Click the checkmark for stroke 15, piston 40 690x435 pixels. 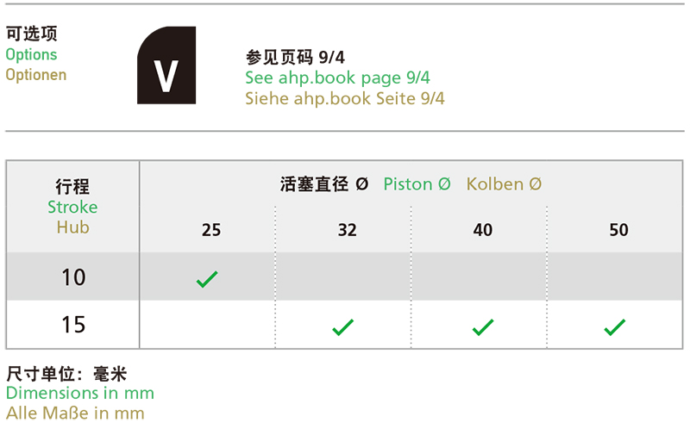[483, 327]
